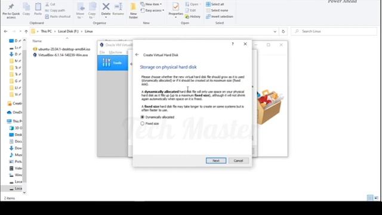The image size is (382, 215).
Task: Sort by the Name column header
Action: [x=37, y=41]
